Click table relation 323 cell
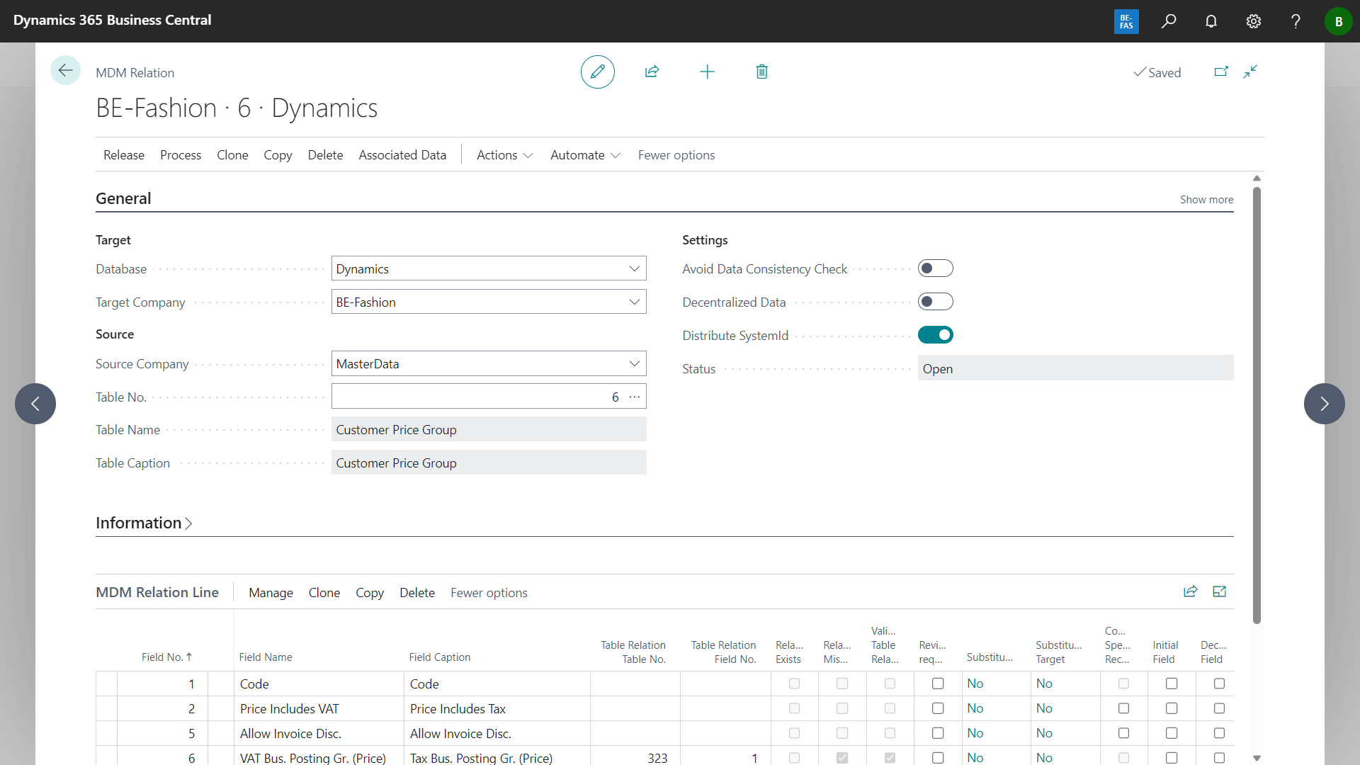Image resolution: width=1360 pixels, height=765 pixels. point(635,756)
